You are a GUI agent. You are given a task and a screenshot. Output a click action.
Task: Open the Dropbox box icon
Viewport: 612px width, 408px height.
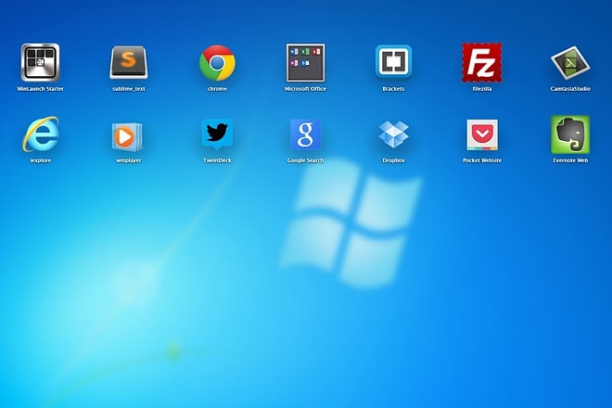(x=393, y=134)
